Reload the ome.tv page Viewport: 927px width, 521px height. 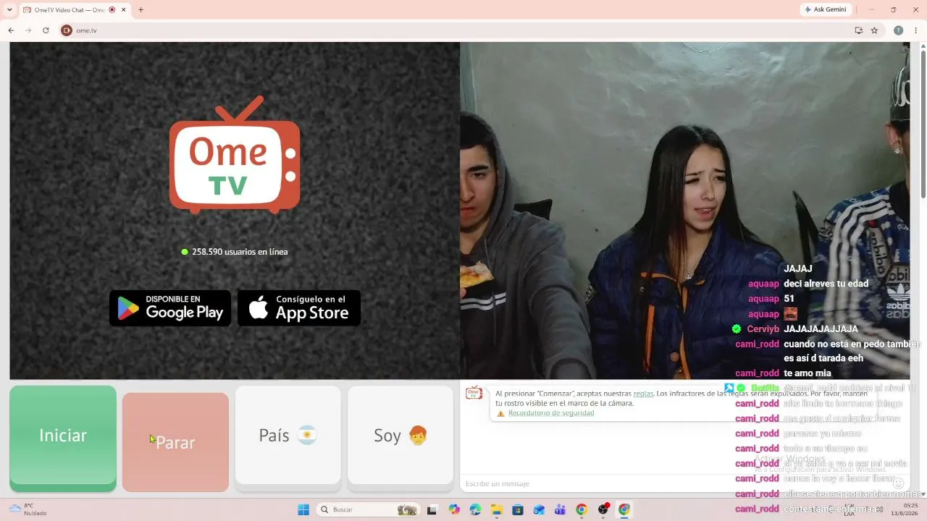46,30
